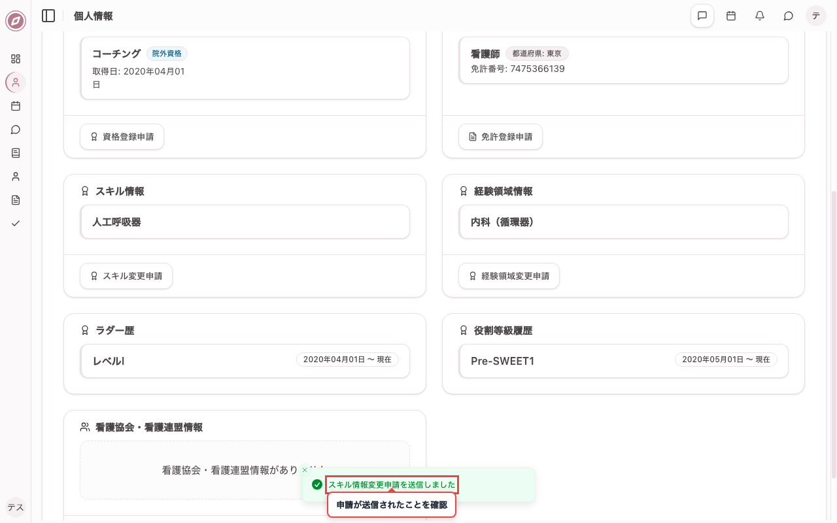Open the chat bubble icon in left sidebar
Viewport: 837px width, 523px height.
[x=16, y=129]
